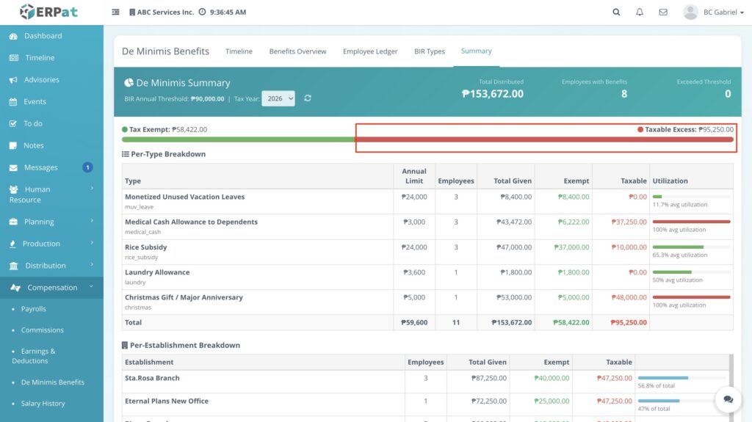
Task: Open the notifications bell icon
Action: tap(640, 12)
